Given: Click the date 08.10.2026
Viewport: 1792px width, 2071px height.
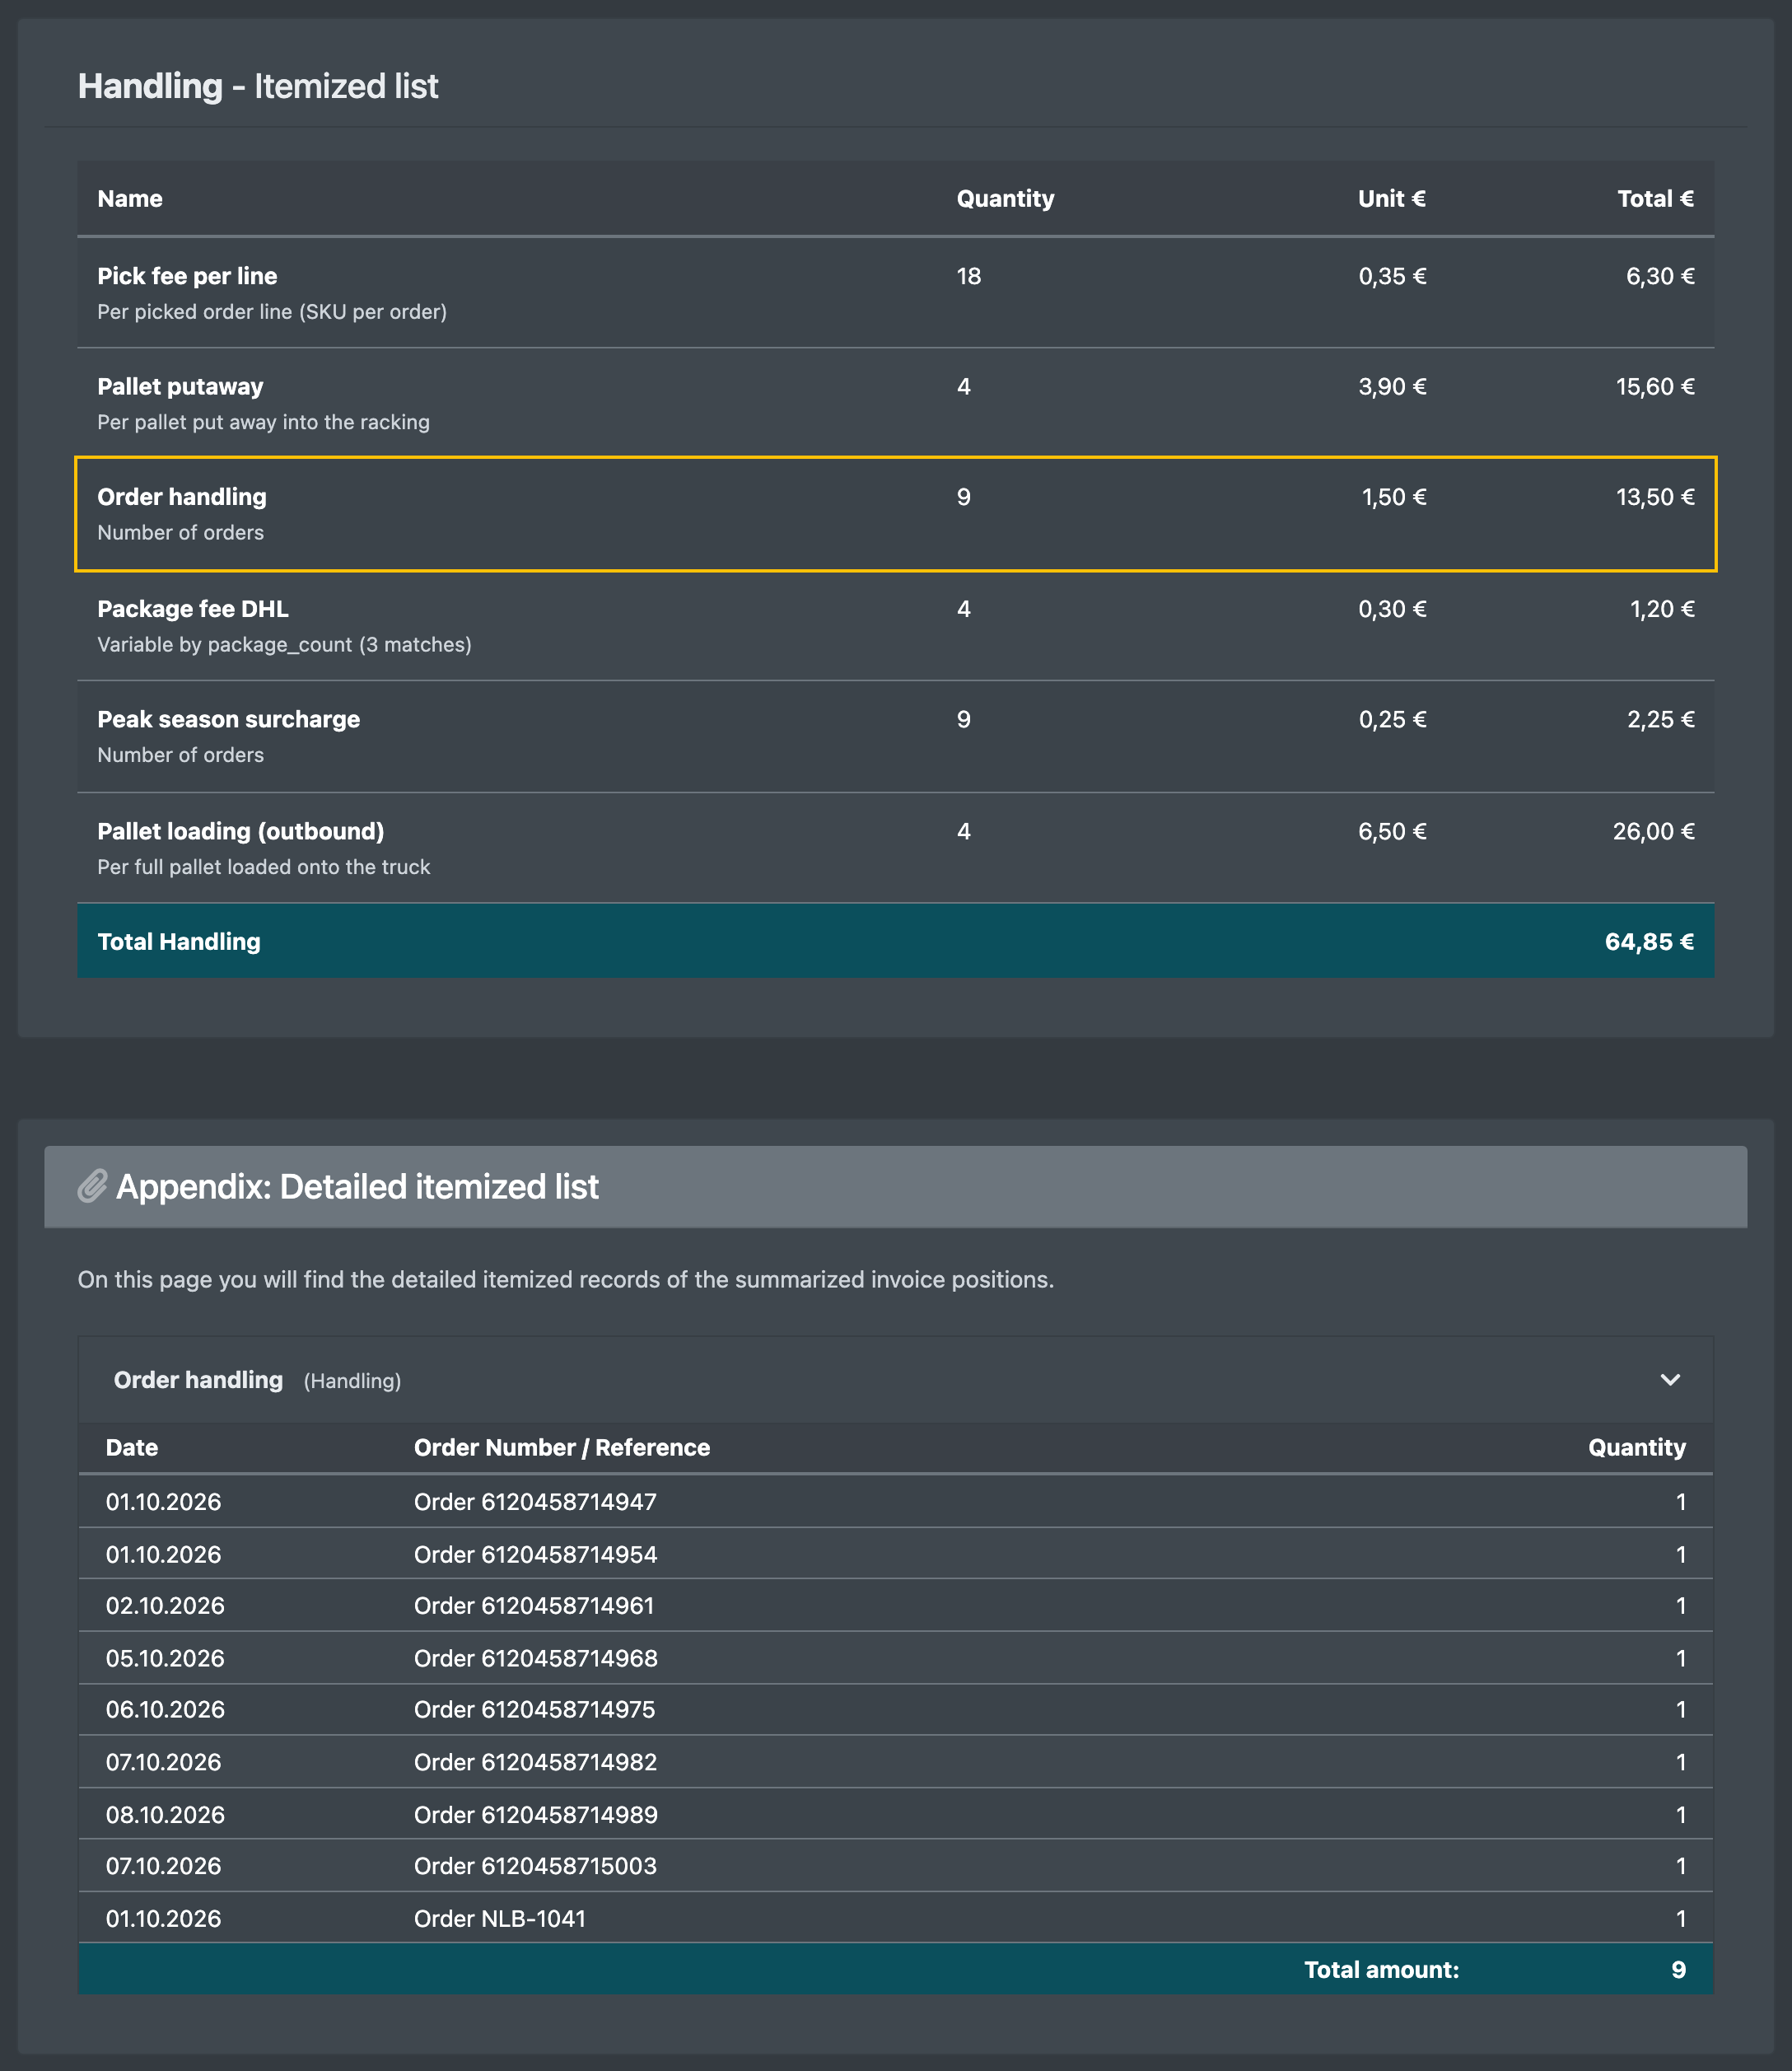Looking at the screenshot, I should (x=165, y=1815).
